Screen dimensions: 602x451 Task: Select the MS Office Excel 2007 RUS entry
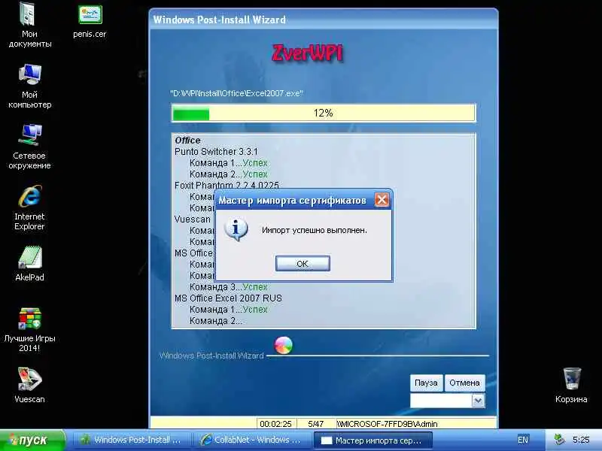click(228, 298)
